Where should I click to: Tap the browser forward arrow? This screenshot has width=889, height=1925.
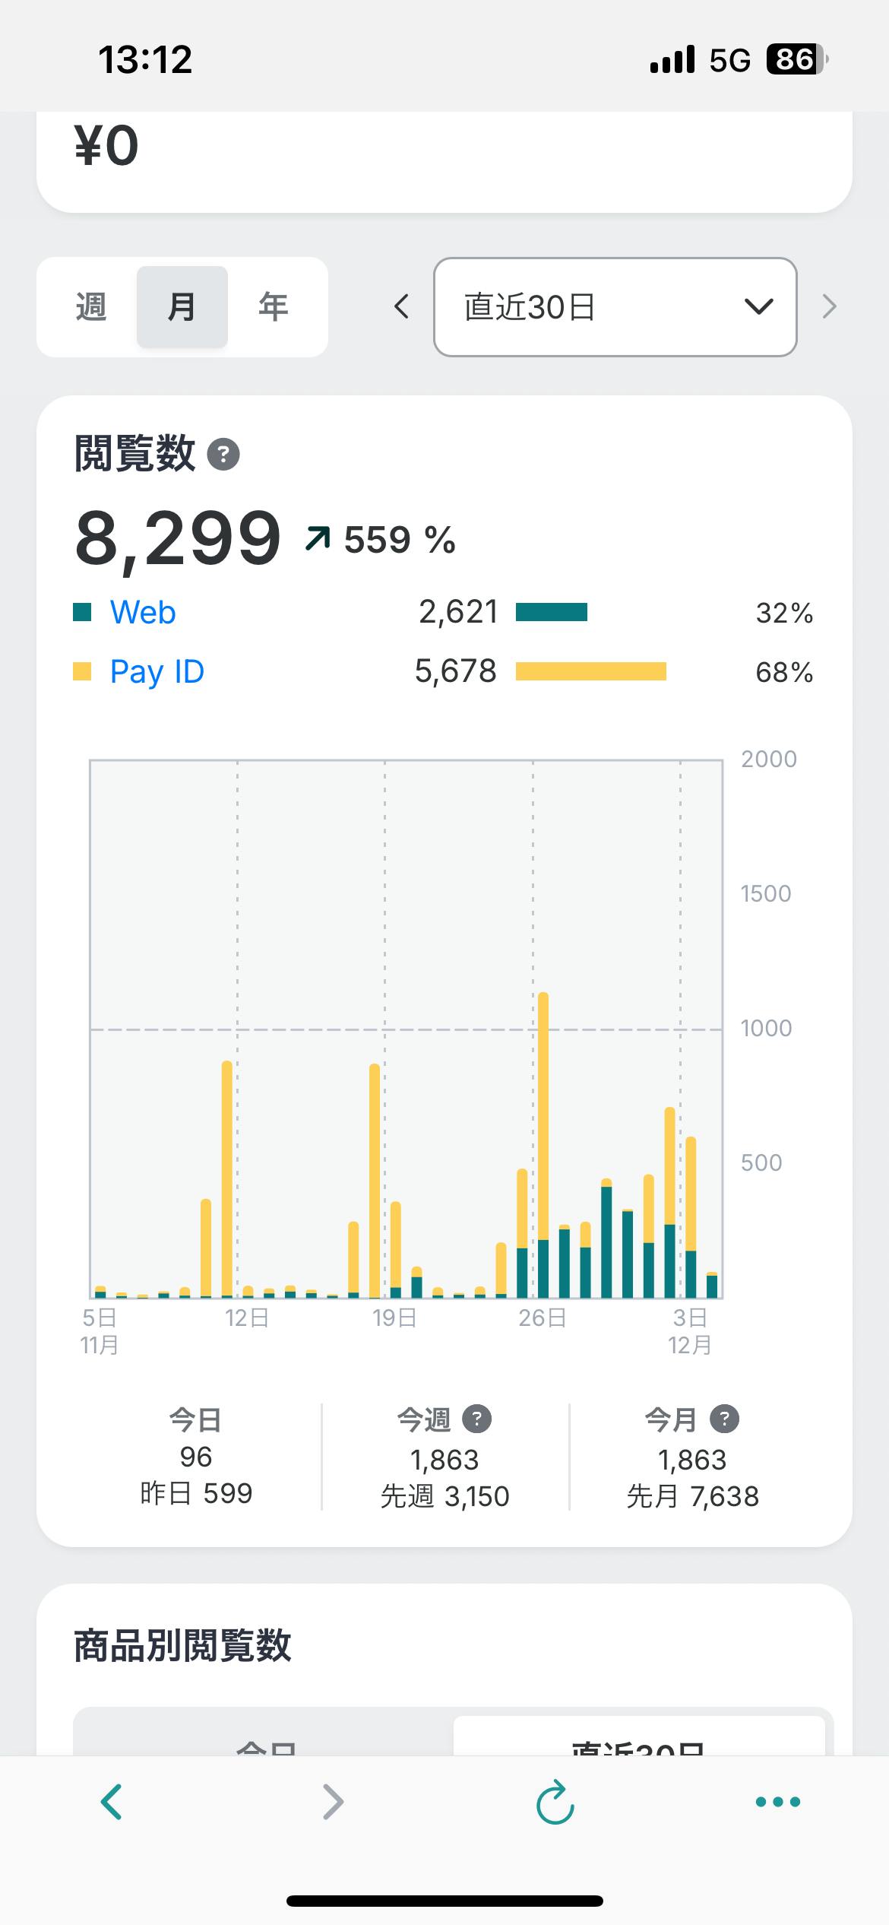333,1801
